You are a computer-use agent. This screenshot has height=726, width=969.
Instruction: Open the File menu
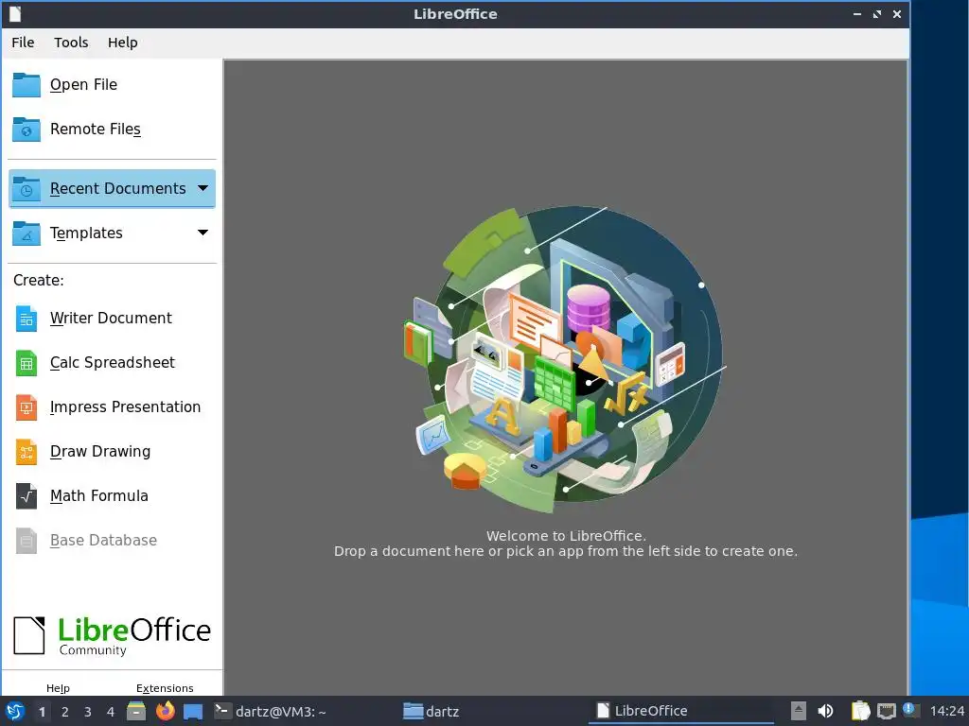point(23,43)
